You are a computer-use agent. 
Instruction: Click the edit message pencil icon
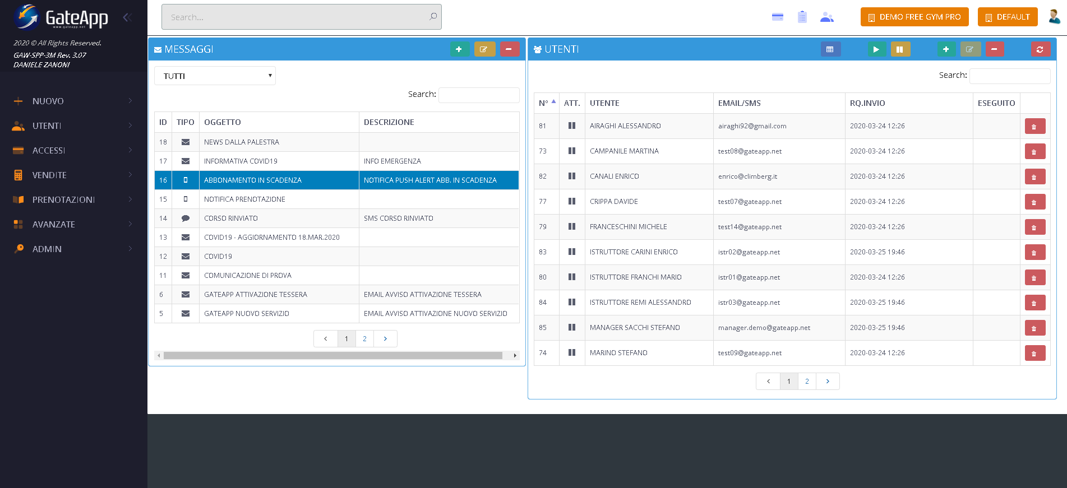click(484, 49)
